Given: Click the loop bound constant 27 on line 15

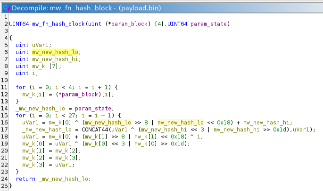Looking at the screenshot, I should pyautogui.click(x=72, y=115).
